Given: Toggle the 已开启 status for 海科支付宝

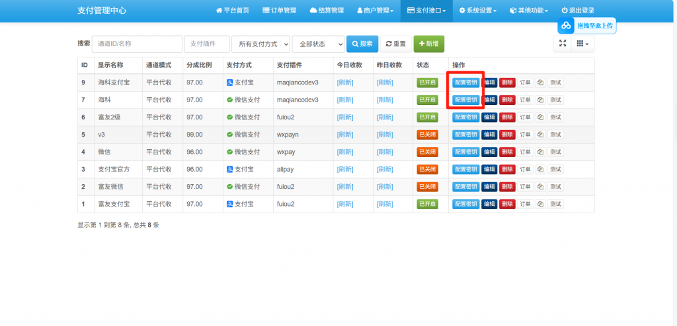Looking at the screenshot, I should 427,82.
